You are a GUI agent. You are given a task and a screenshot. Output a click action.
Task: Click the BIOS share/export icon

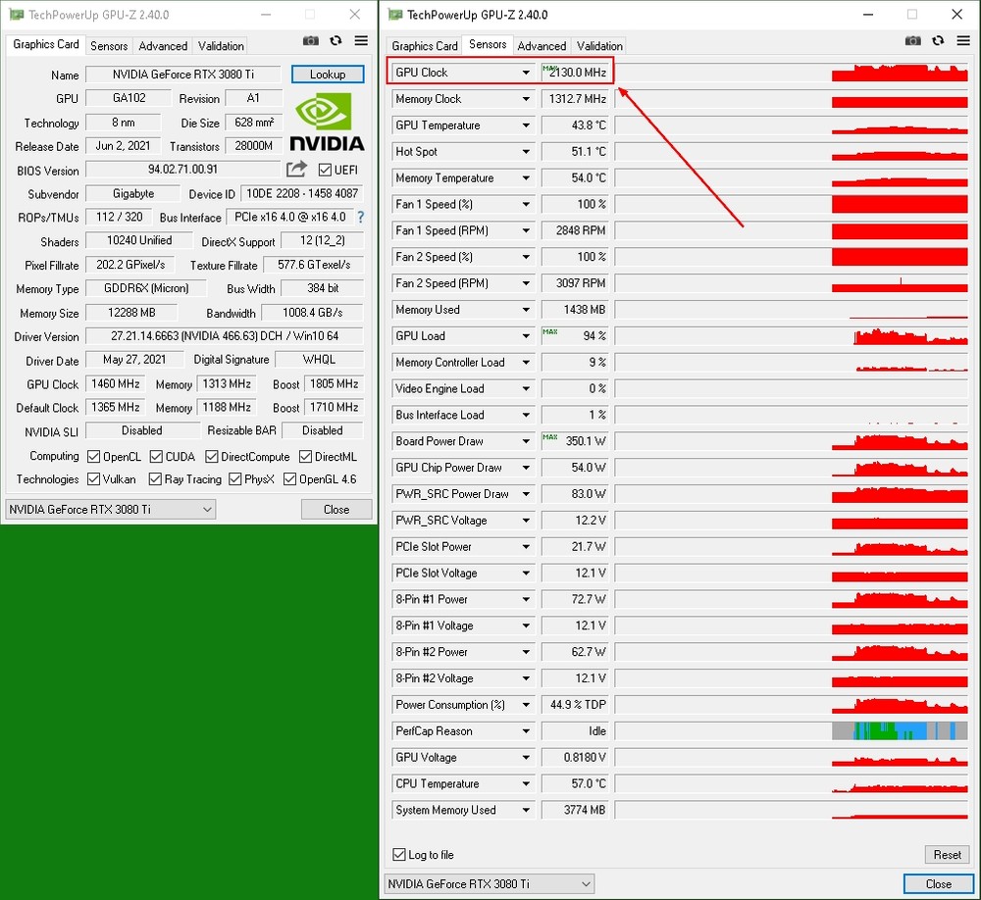point(296,170)
